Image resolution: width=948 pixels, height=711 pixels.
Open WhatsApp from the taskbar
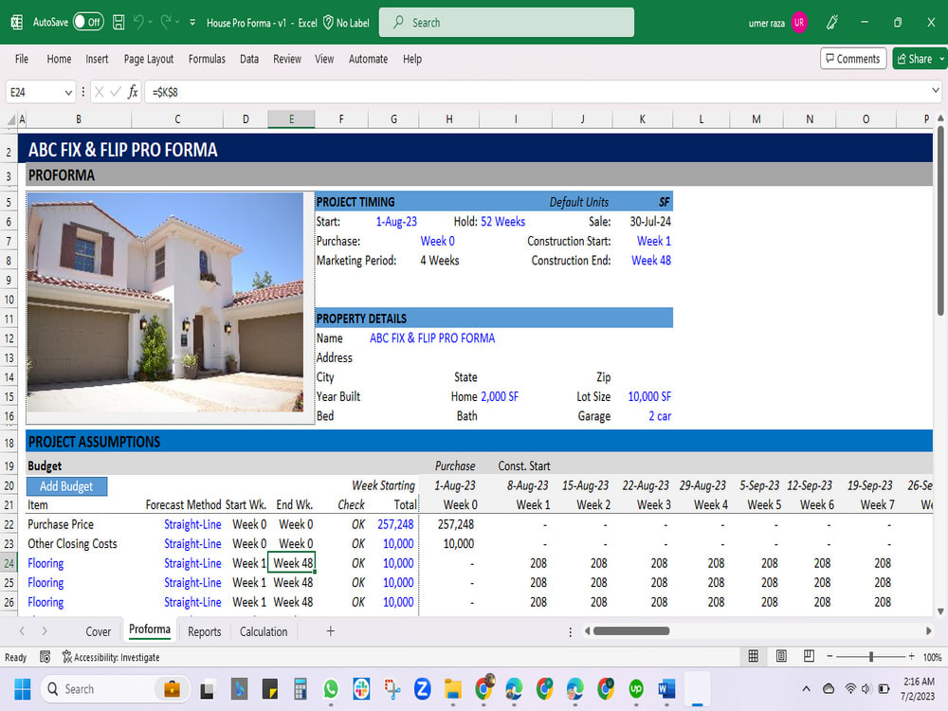(x=331, y=689)
